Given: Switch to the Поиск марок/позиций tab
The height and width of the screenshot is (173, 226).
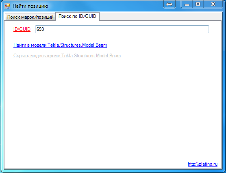Looking at the screenshot, I should point(30,17).
